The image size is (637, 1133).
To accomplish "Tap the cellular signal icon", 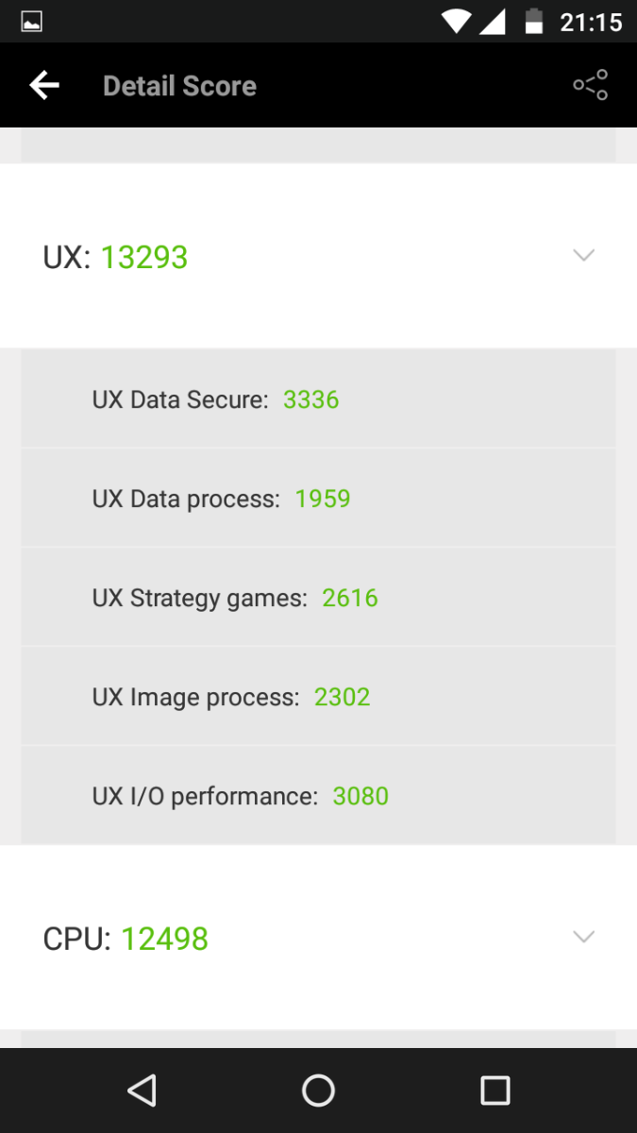I will pos(493,21).
